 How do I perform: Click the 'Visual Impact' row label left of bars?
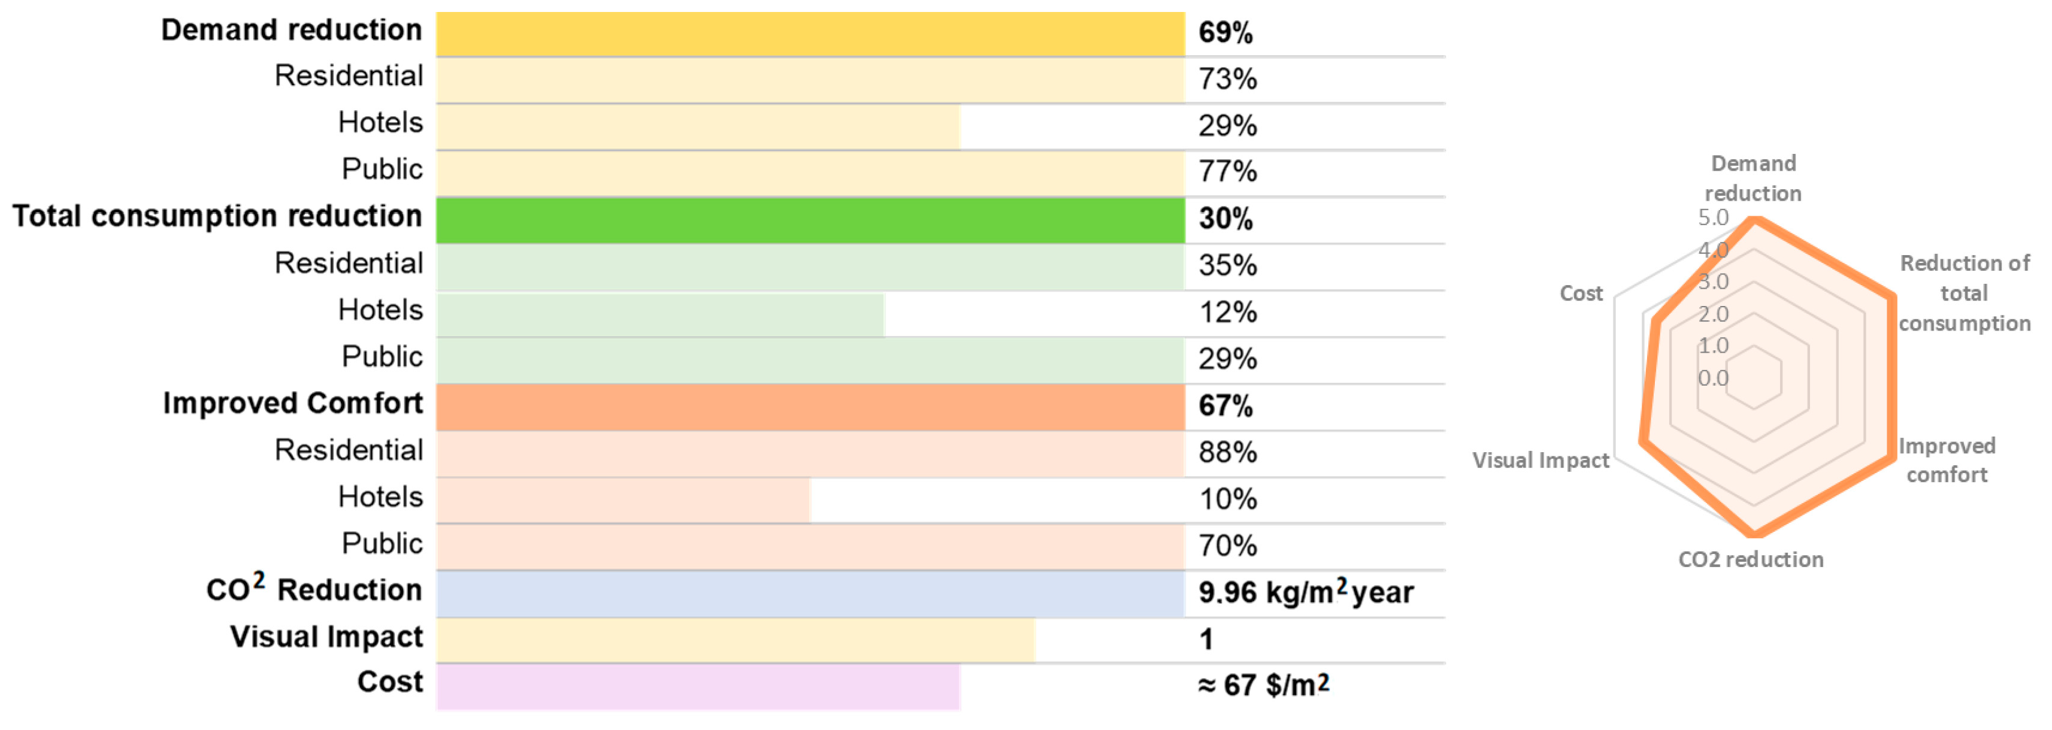[x=326, y=637]
